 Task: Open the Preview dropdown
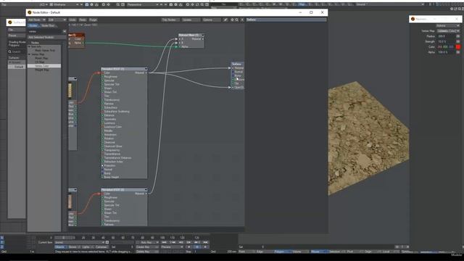tap(172, 247)
